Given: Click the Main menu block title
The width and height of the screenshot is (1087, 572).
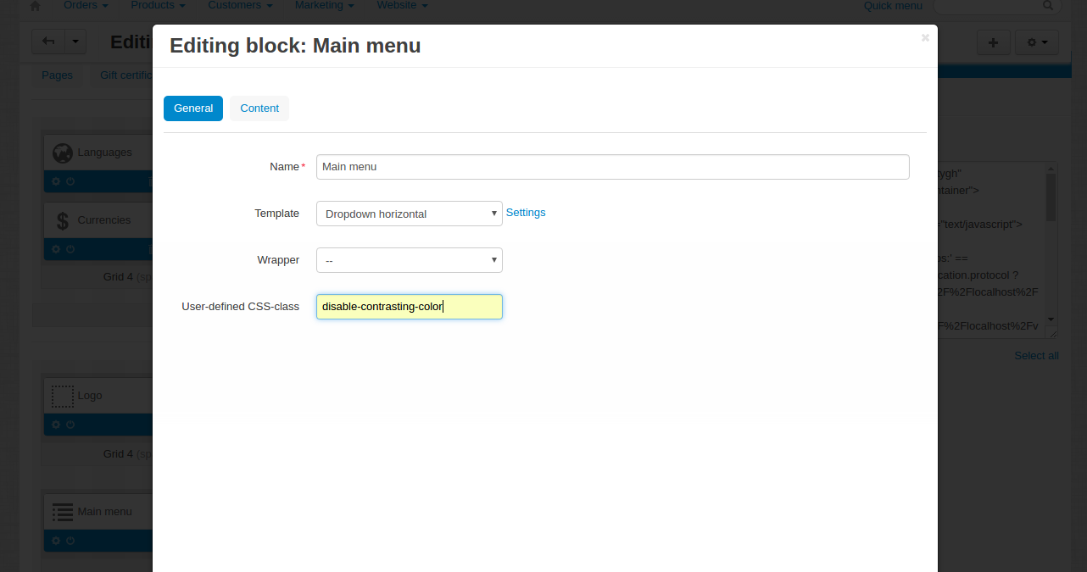Looking at the screenshot, I should pyautogui.click(x=104, y=512).
